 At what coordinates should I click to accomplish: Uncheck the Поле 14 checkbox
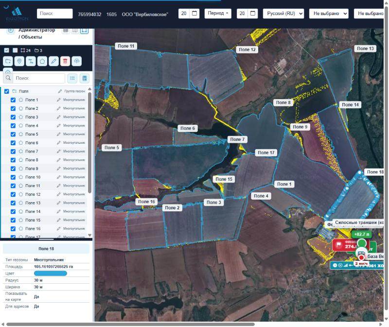pos(13,211)
